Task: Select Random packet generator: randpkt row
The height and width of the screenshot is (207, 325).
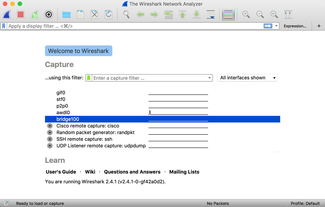Action: 162,132
